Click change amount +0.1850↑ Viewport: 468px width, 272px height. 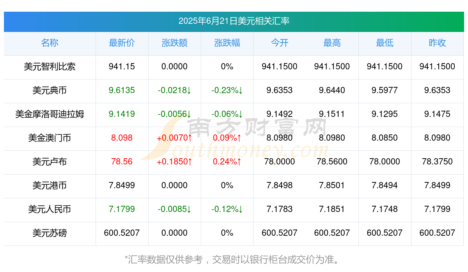(x=174, y=162)
